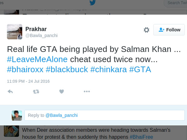Click your avatar beside the reply box
The width and height of the screenshot is (187, 140).
(x=17, y=115)
